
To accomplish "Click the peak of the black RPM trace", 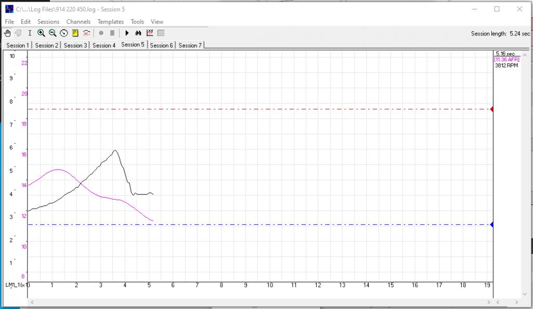I will [x=115, y=150].
